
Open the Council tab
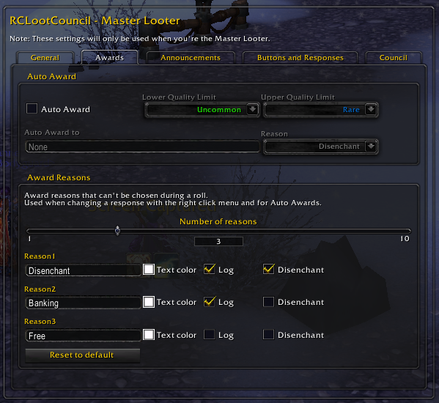394,58
